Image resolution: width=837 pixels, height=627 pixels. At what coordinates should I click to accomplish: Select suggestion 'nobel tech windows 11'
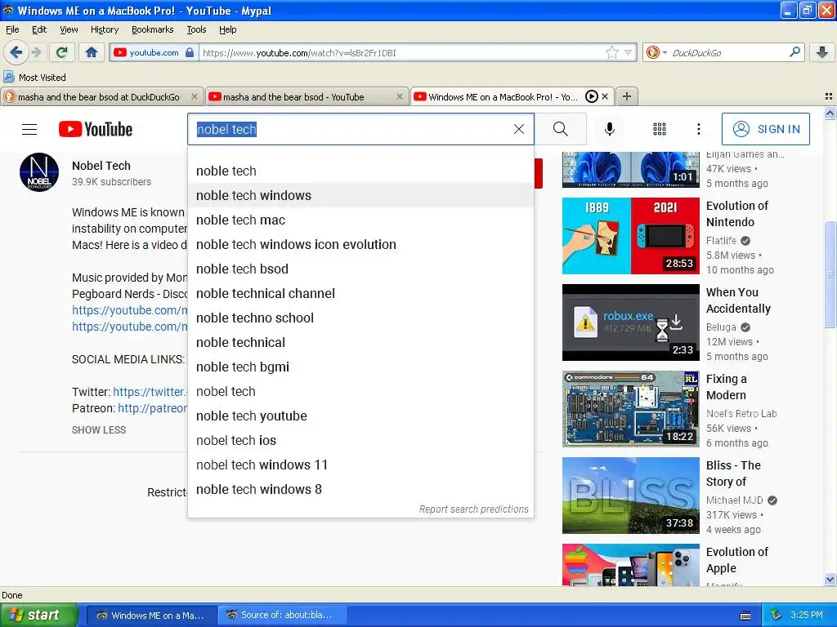pos(360,465)
